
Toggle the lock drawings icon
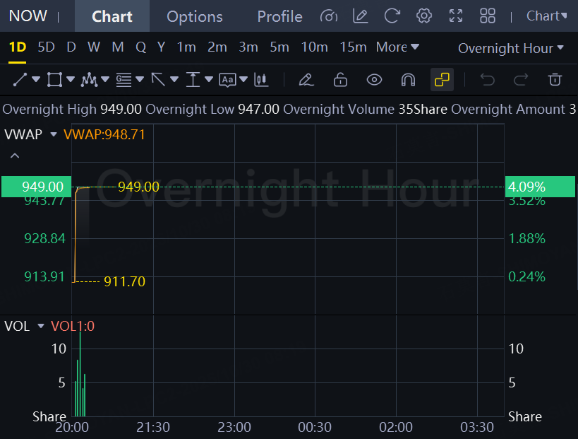[340, 80]
